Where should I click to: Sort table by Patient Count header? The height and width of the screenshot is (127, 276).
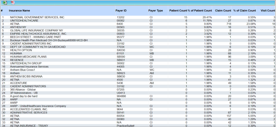point(178,11)
